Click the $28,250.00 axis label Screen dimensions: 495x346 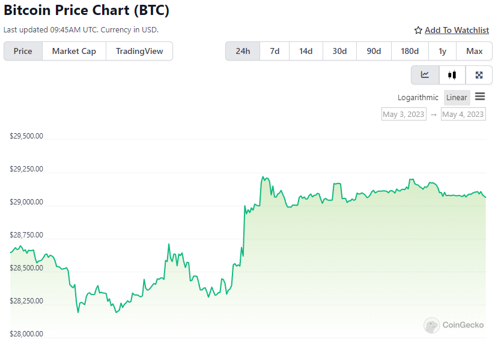tap(26, 301)
